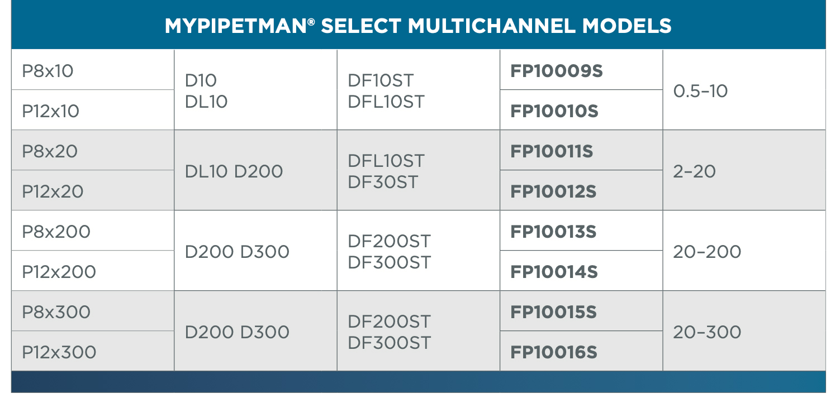Select the P8x300 model cell
The height and width of the screenshot is (403, 835).
click(56, 312)
